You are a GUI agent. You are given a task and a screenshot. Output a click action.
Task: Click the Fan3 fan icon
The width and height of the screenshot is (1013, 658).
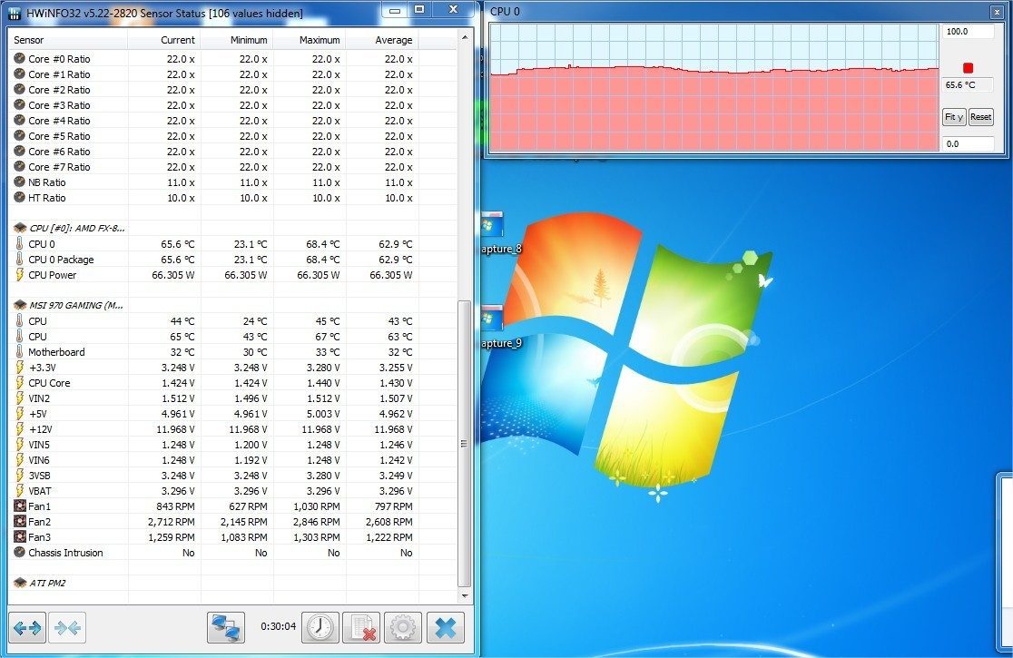tap(19, 537)
